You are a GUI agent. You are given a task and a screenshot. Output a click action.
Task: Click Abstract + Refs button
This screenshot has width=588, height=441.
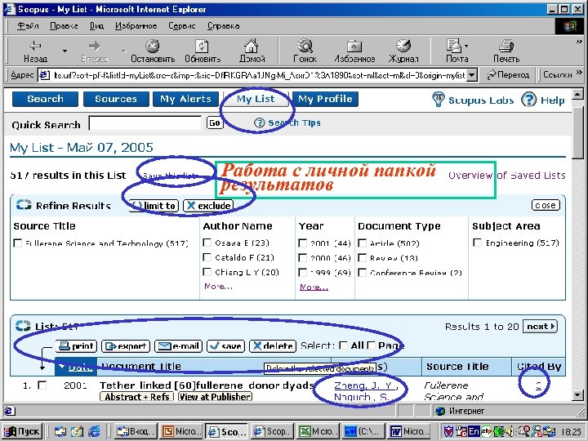136,397
